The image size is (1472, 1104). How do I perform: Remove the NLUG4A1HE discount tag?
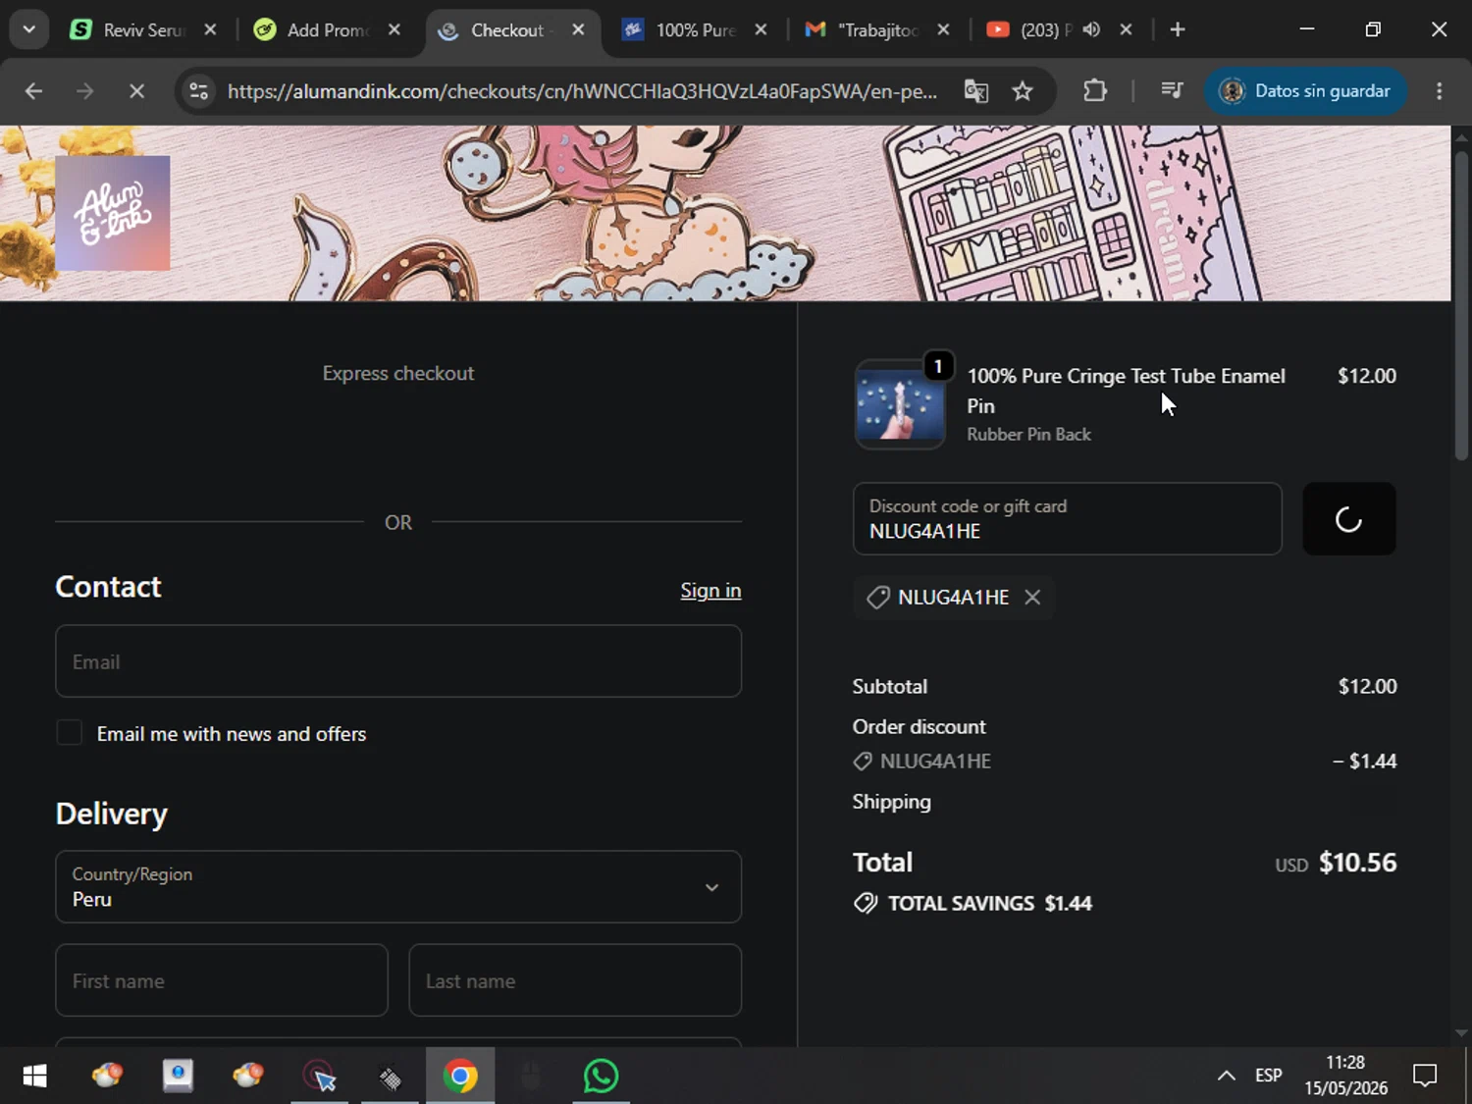[x=1032, y=597]
